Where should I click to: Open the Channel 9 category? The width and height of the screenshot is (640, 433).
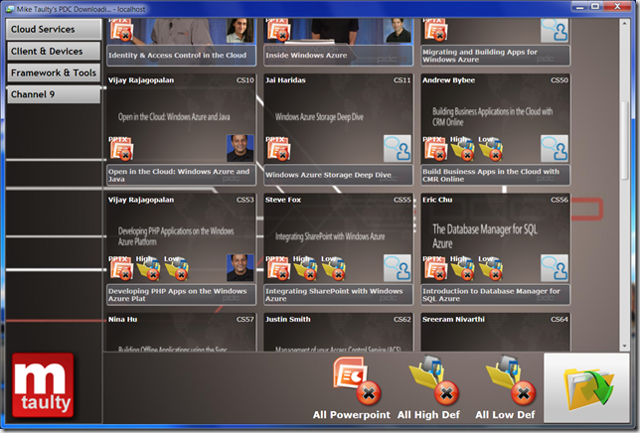[x=54, y=94]
